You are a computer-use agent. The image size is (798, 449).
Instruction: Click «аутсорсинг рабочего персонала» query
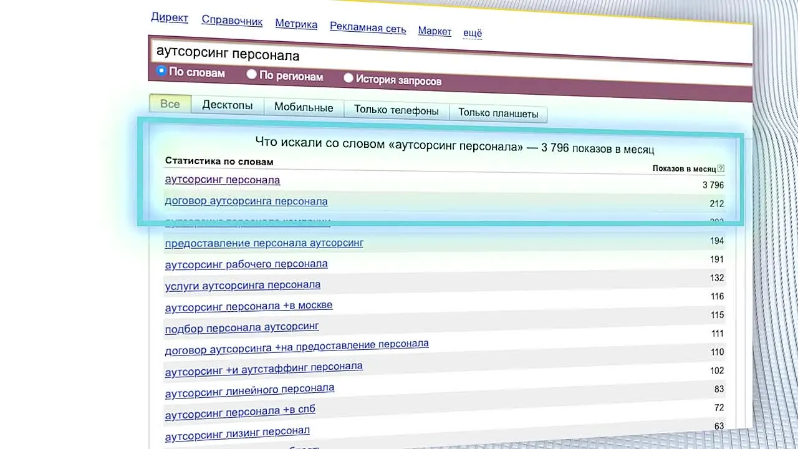pyautogui.click(x=246, y=264)
